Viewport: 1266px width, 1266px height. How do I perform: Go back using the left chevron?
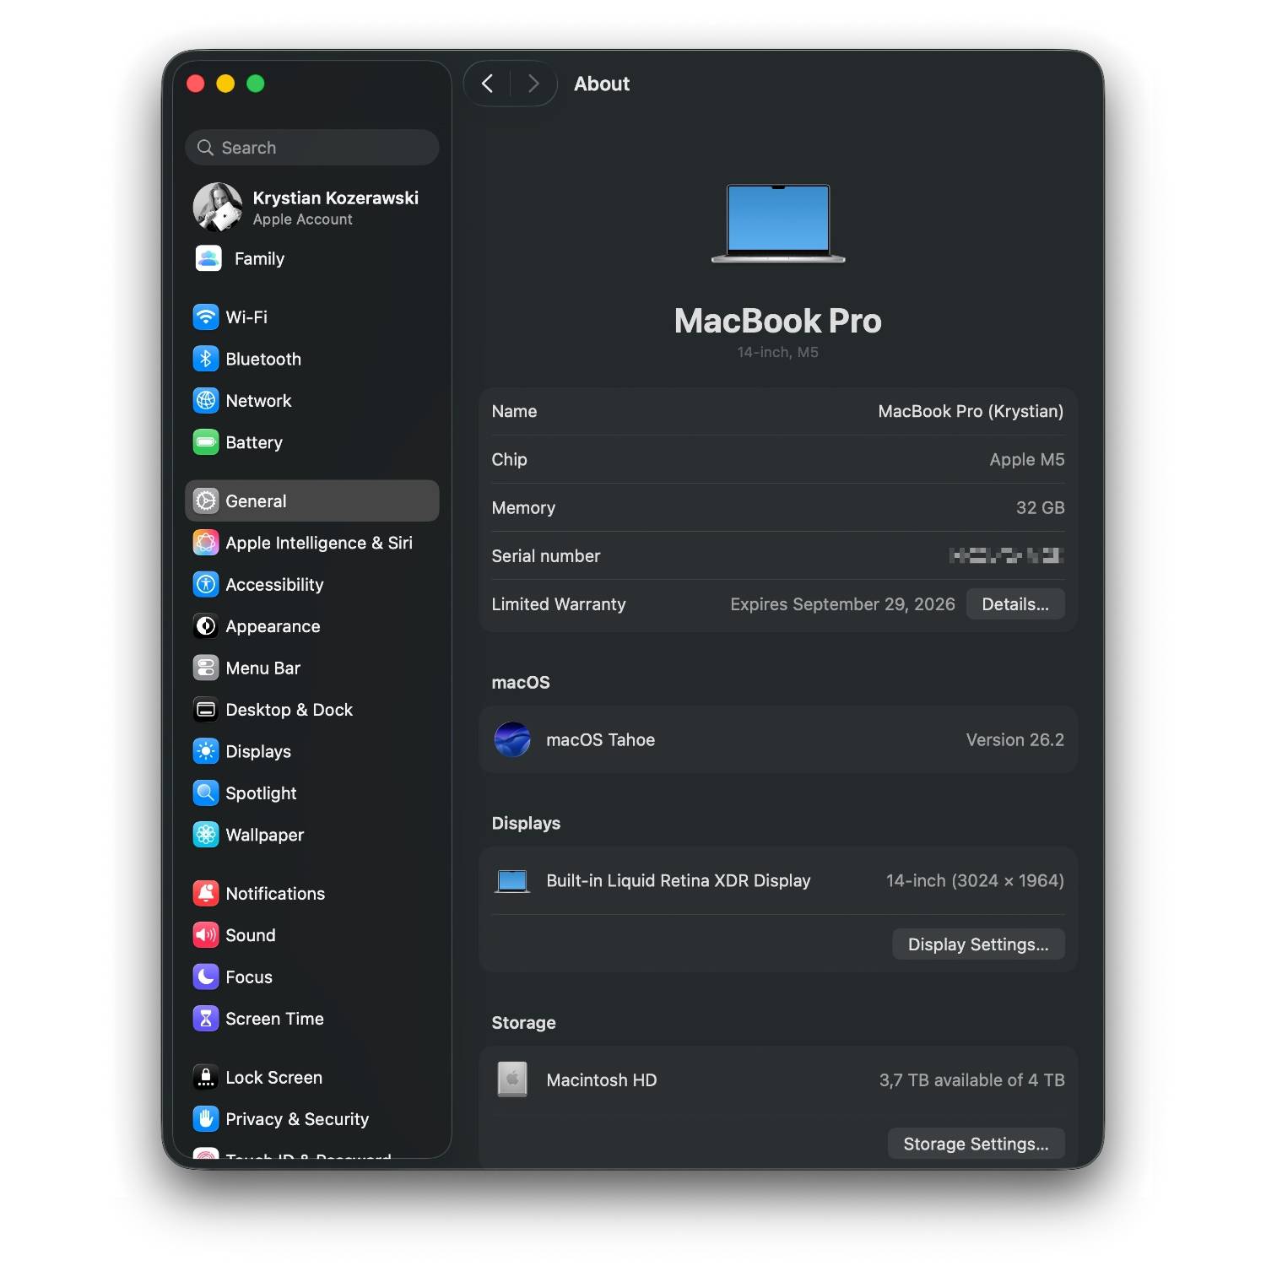click(x=488, y=84)
